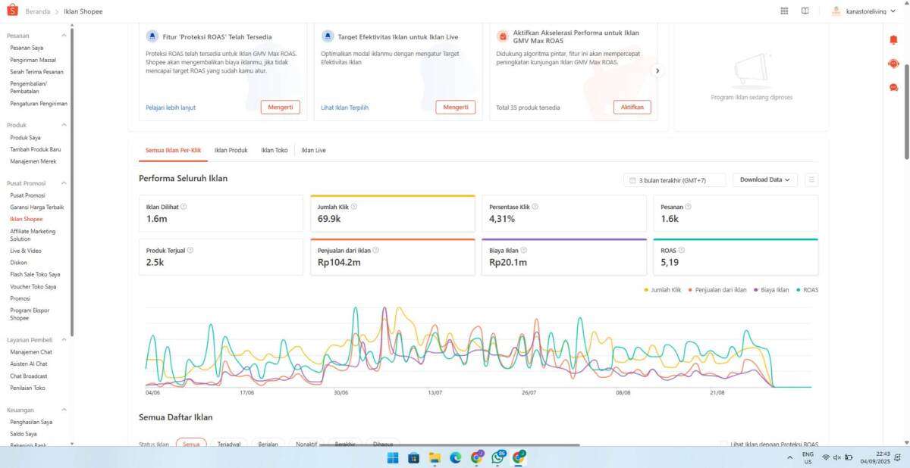Open WhatsApp from the taskbar

tap(498, 457)
